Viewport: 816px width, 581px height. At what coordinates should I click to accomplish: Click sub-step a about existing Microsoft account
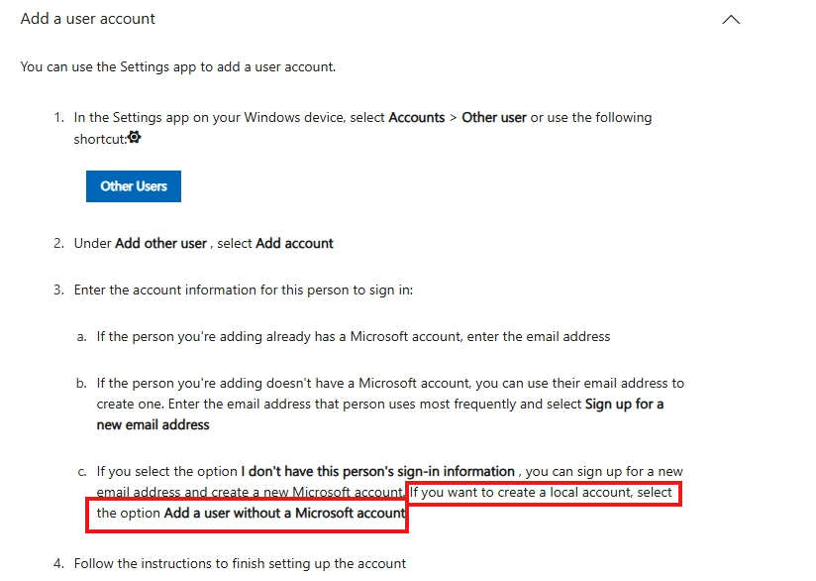tap(353, 337)
